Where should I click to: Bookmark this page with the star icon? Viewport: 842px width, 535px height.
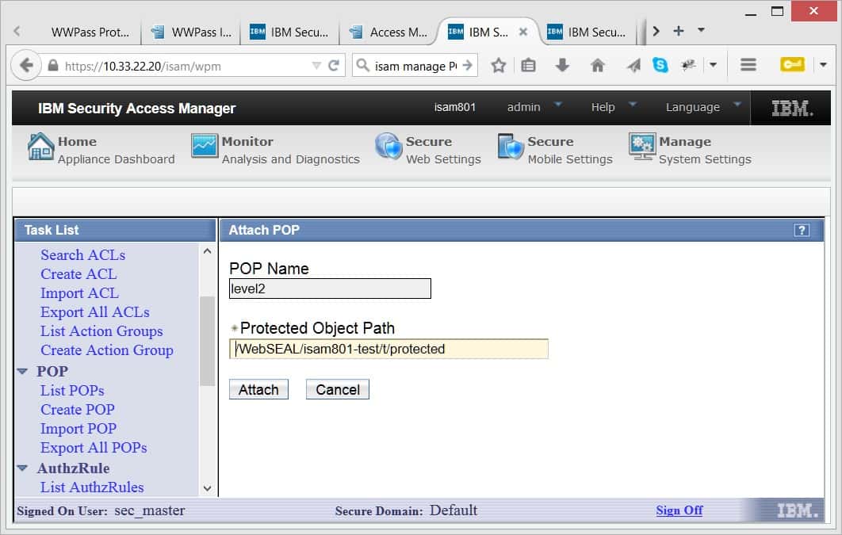tap(498, 66)
